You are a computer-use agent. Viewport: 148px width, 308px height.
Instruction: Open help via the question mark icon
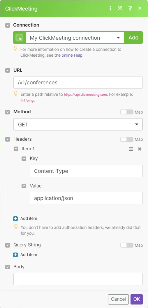pyautogui.click(x=130, y=8)
